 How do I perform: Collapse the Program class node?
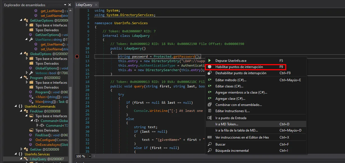coord(21,78)
